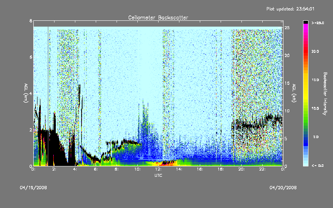
Task: Click the 'Backscatter Intensity' colorbar label
Action: pos(325,94)
